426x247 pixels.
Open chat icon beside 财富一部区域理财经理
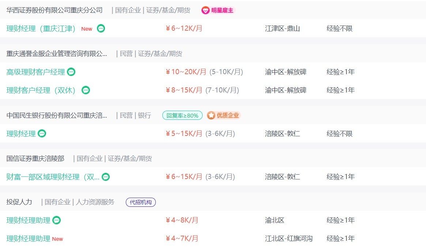[x=105, y=177]
